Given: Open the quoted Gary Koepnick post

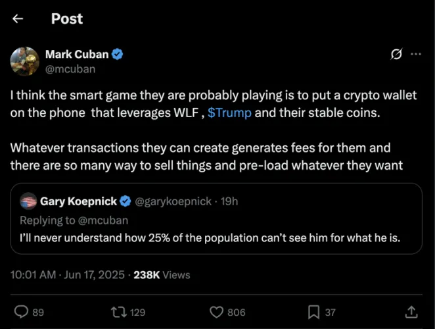Looking at the screenshot, I should coord(217,238).
